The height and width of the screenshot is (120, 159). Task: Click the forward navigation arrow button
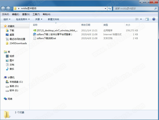pyautogui.click(x=8, y=9)
